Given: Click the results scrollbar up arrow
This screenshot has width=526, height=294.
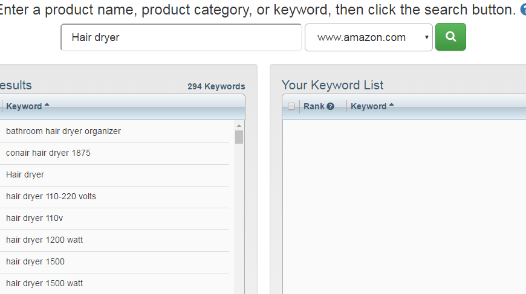Looking at the screenshot, I should click(239, 125).
